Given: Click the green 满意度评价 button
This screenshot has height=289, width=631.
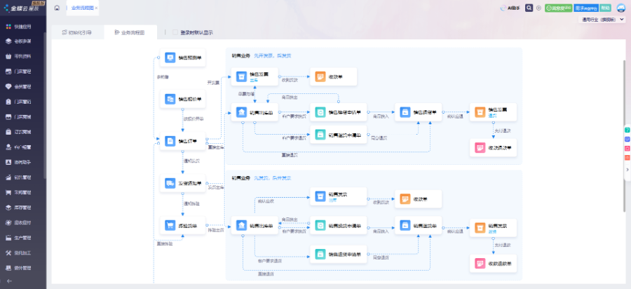Looking at the screenshot, I should pos(558,8).
